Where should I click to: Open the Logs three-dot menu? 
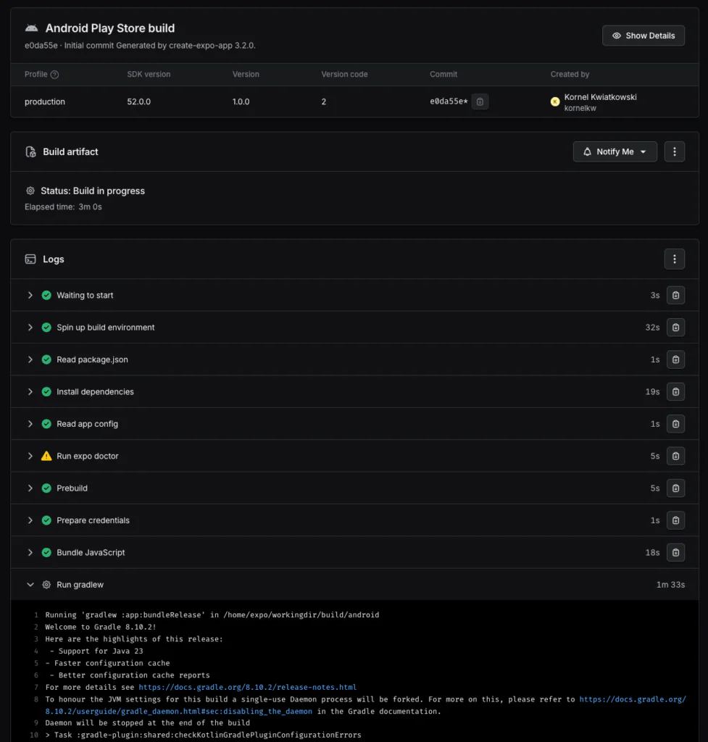click(x=675, y=259)
